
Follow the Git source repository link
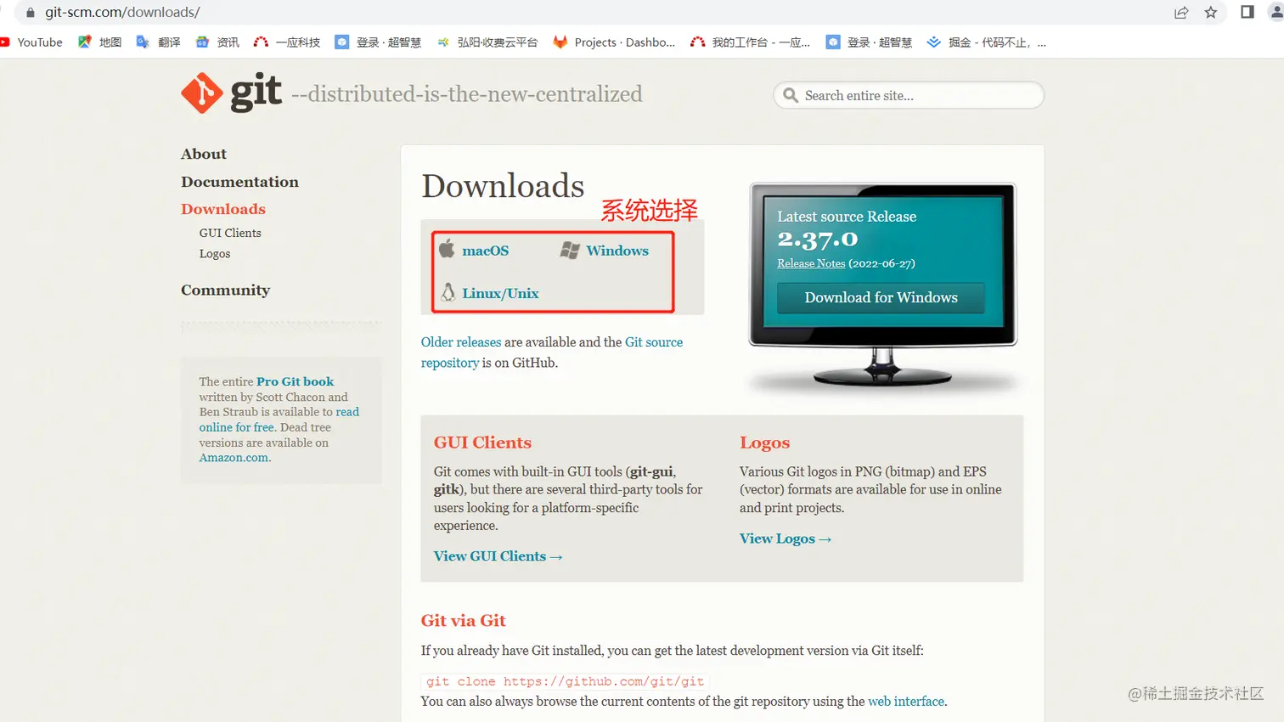pyautogui.click(x=552, y=353)
